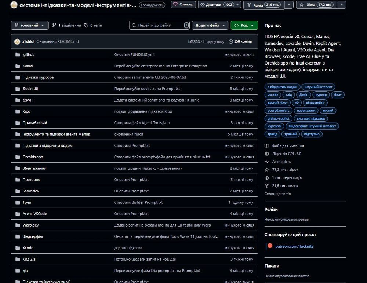
Task: Click the folder icon for Same.dev
Action: click(x=18, y=191)
